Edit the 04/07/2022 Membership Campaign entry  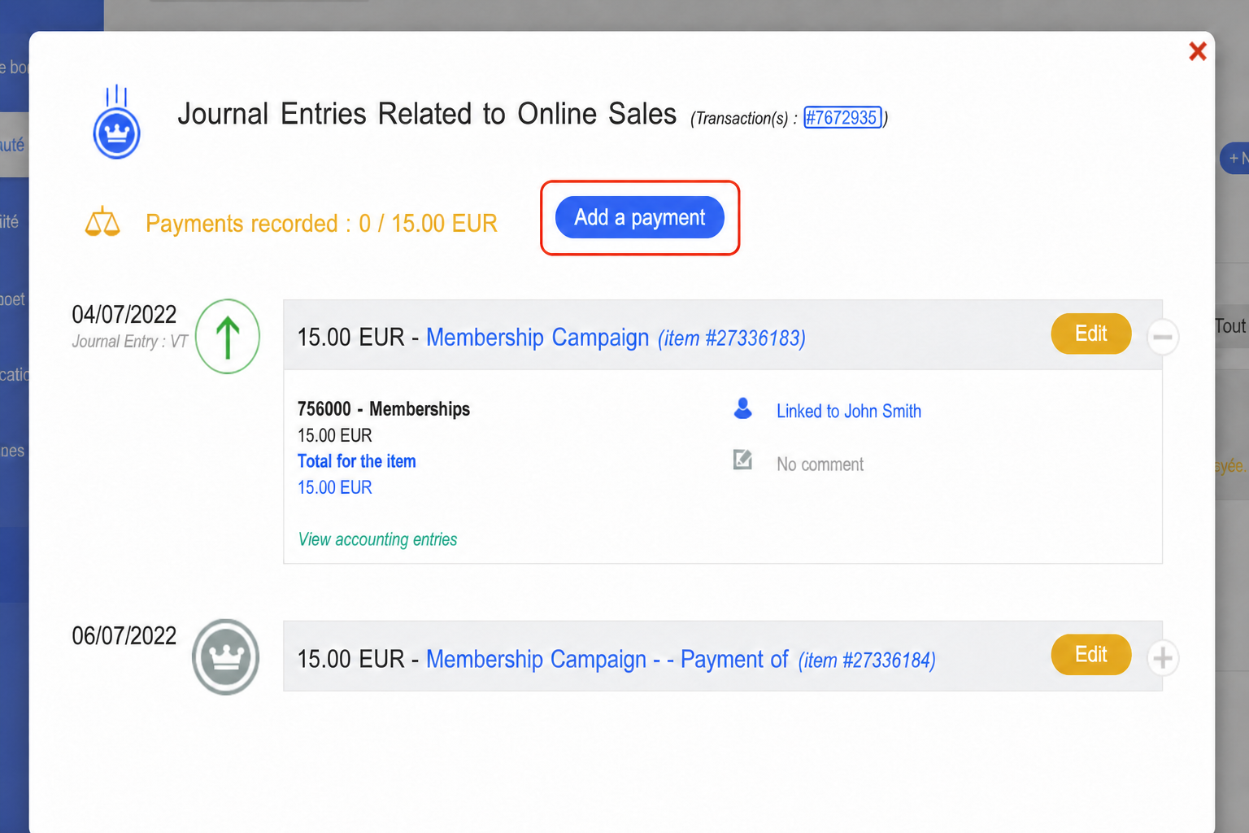click(1091, 334)
